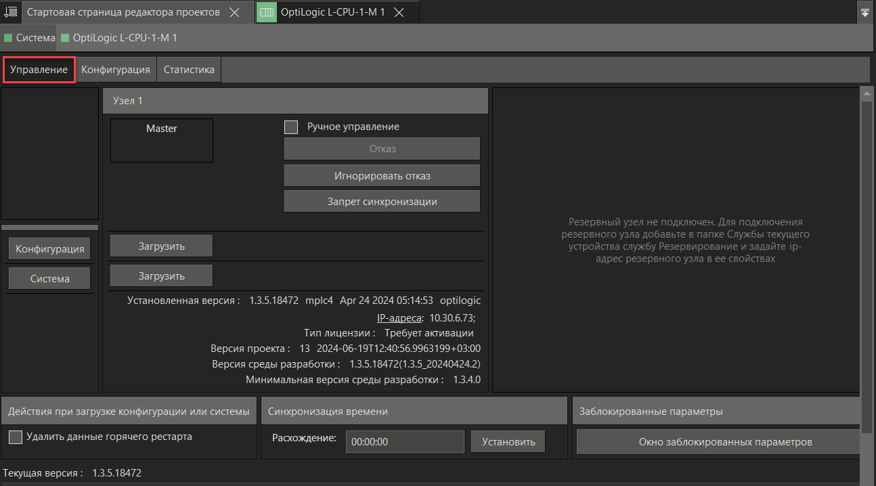Click the Система breadcrumb item
Viewport: 876px width, 486px height.
point(30,38)
